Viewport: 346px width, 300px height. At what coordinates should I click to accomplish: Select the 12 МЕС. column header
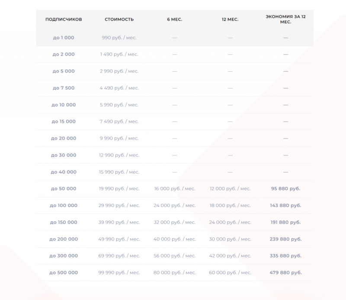(230, 19)
